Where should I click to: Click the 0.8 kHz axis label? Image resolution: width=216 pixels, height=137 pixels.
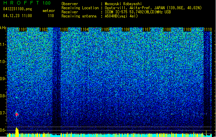coord(3,96)
